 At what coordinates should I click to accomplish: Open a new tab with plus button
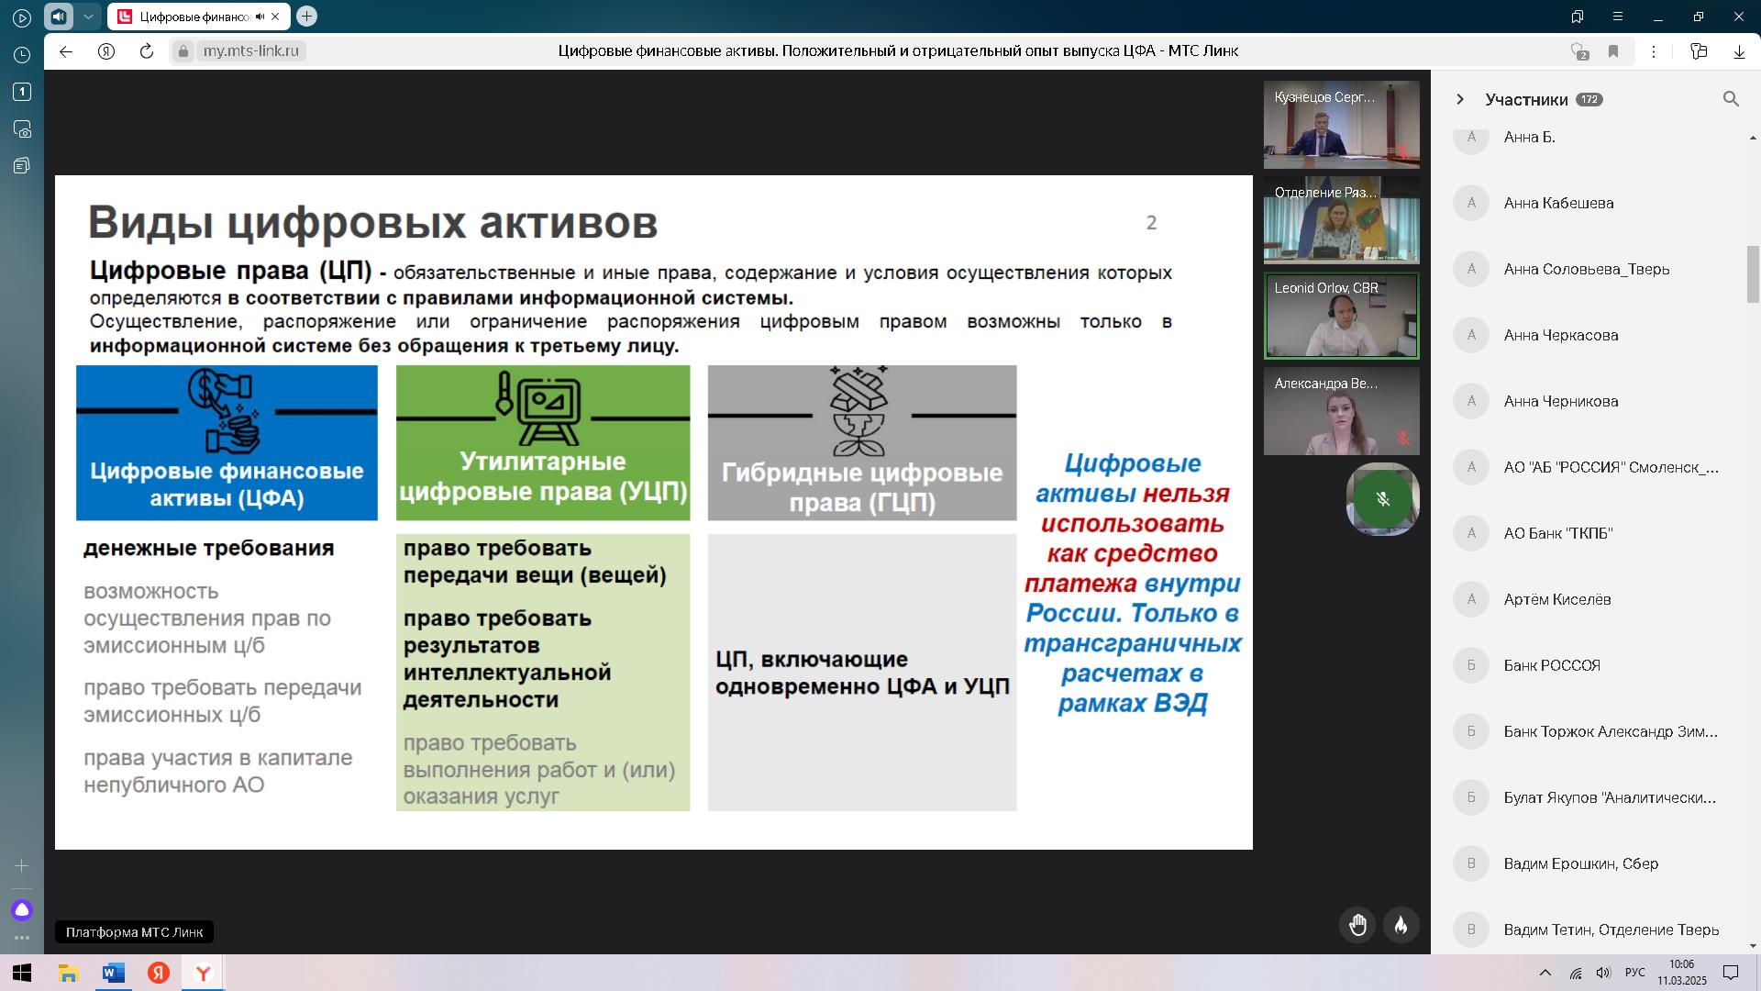(307, 17)
